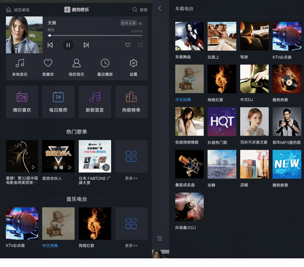Click the 天黑 album cover art
The width and height of the screenshot is (304, 267).
click(x=24, y=35)
